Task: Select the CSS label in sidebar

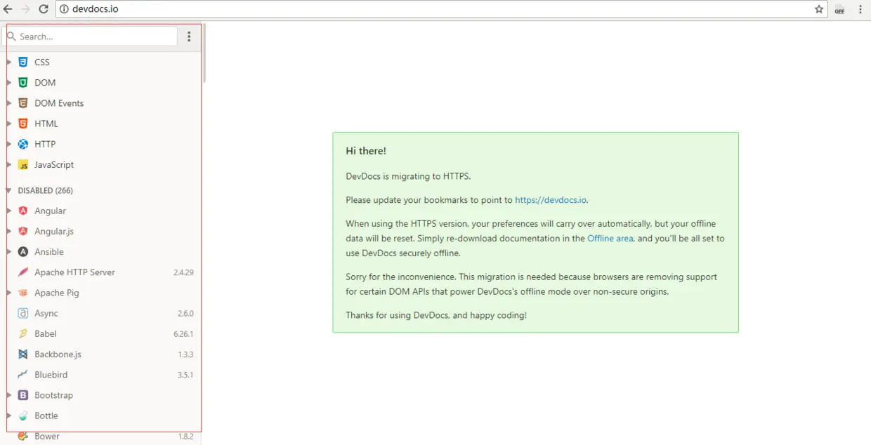Action: click(x=42, y=62)
